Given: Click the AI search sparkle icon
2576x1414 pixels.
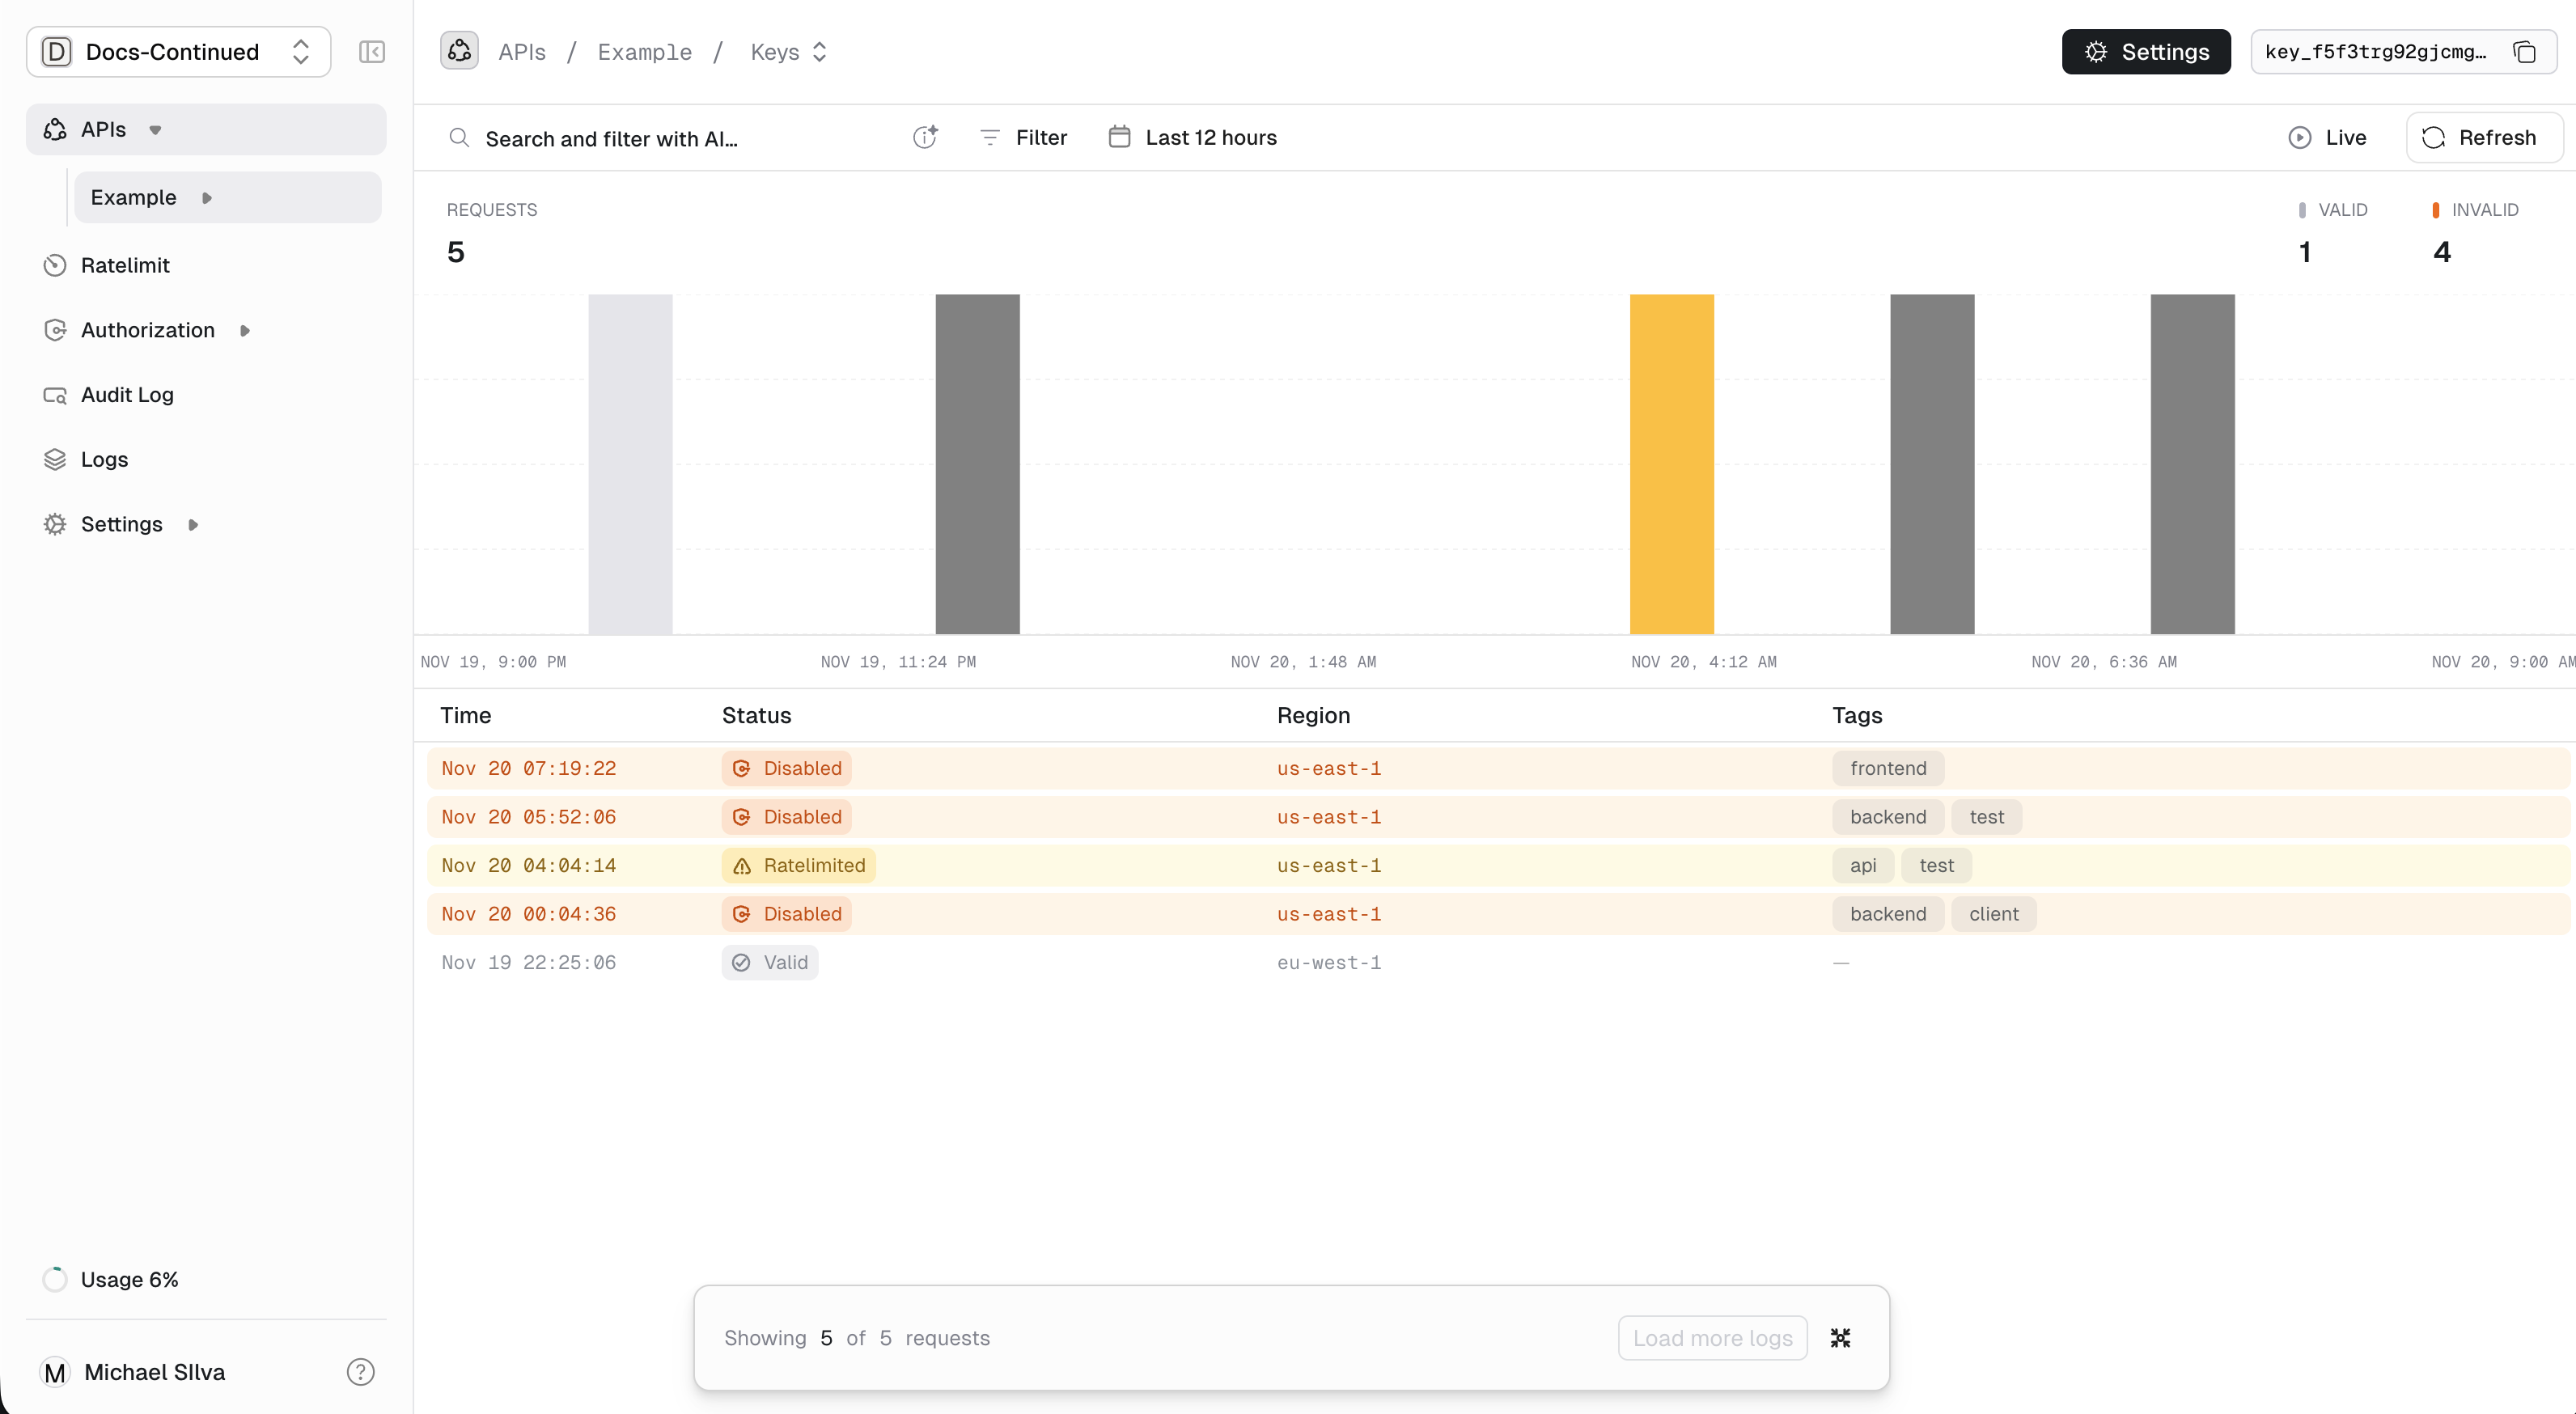Looking at the screenshot, I should [x=925, y=138].
